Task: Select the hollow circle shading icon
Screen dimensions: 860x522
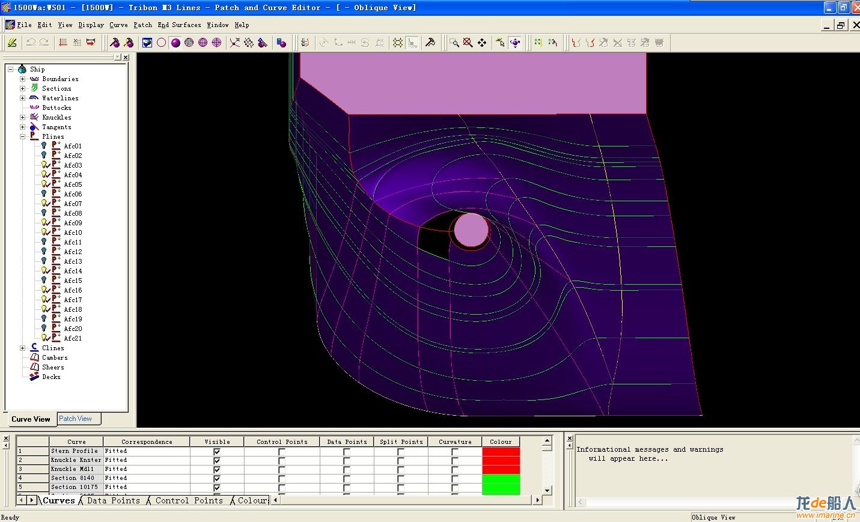Action: 161,43
